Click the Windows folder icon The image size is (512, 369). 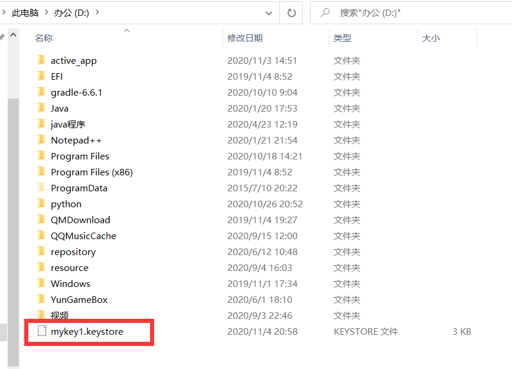[x=41, y=283]
